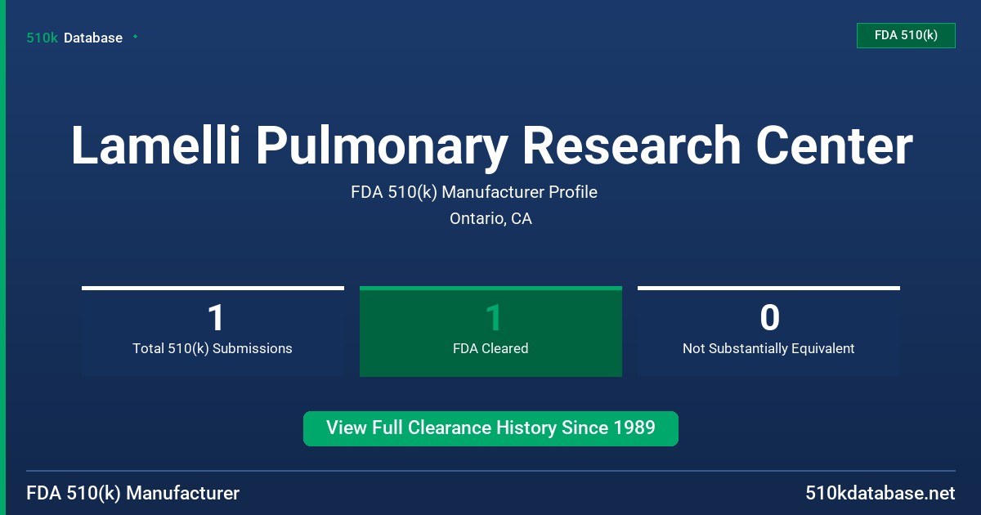The height and width of the screenshot is (515, 981).
Task: Open View Full Clearance History Since 1989
Action: pos(490,428)
